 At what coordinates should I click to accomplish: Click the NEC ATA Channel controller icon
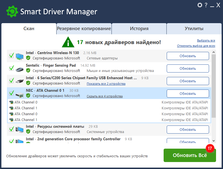click(20, 95)
